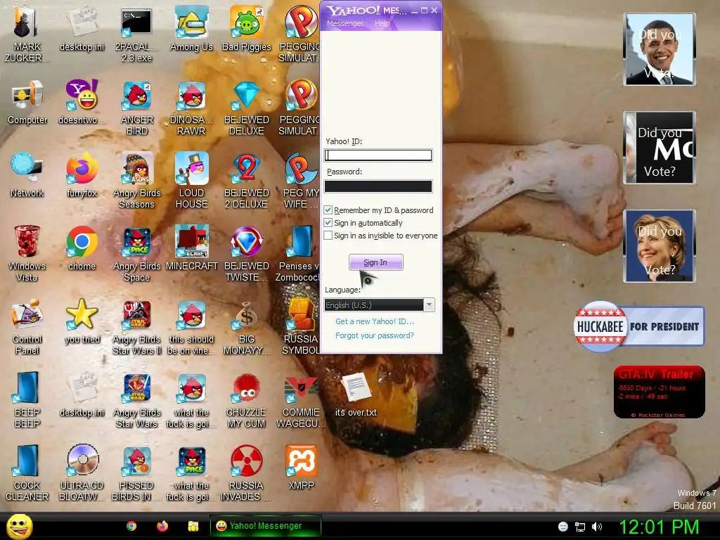Click the Huckabee For President gadget
The height and width of the screenshot is (540, 720).
click(x=638, y=326)
